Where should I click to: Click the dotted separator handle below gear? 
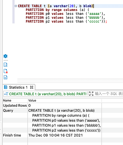[x=6, y=60]
